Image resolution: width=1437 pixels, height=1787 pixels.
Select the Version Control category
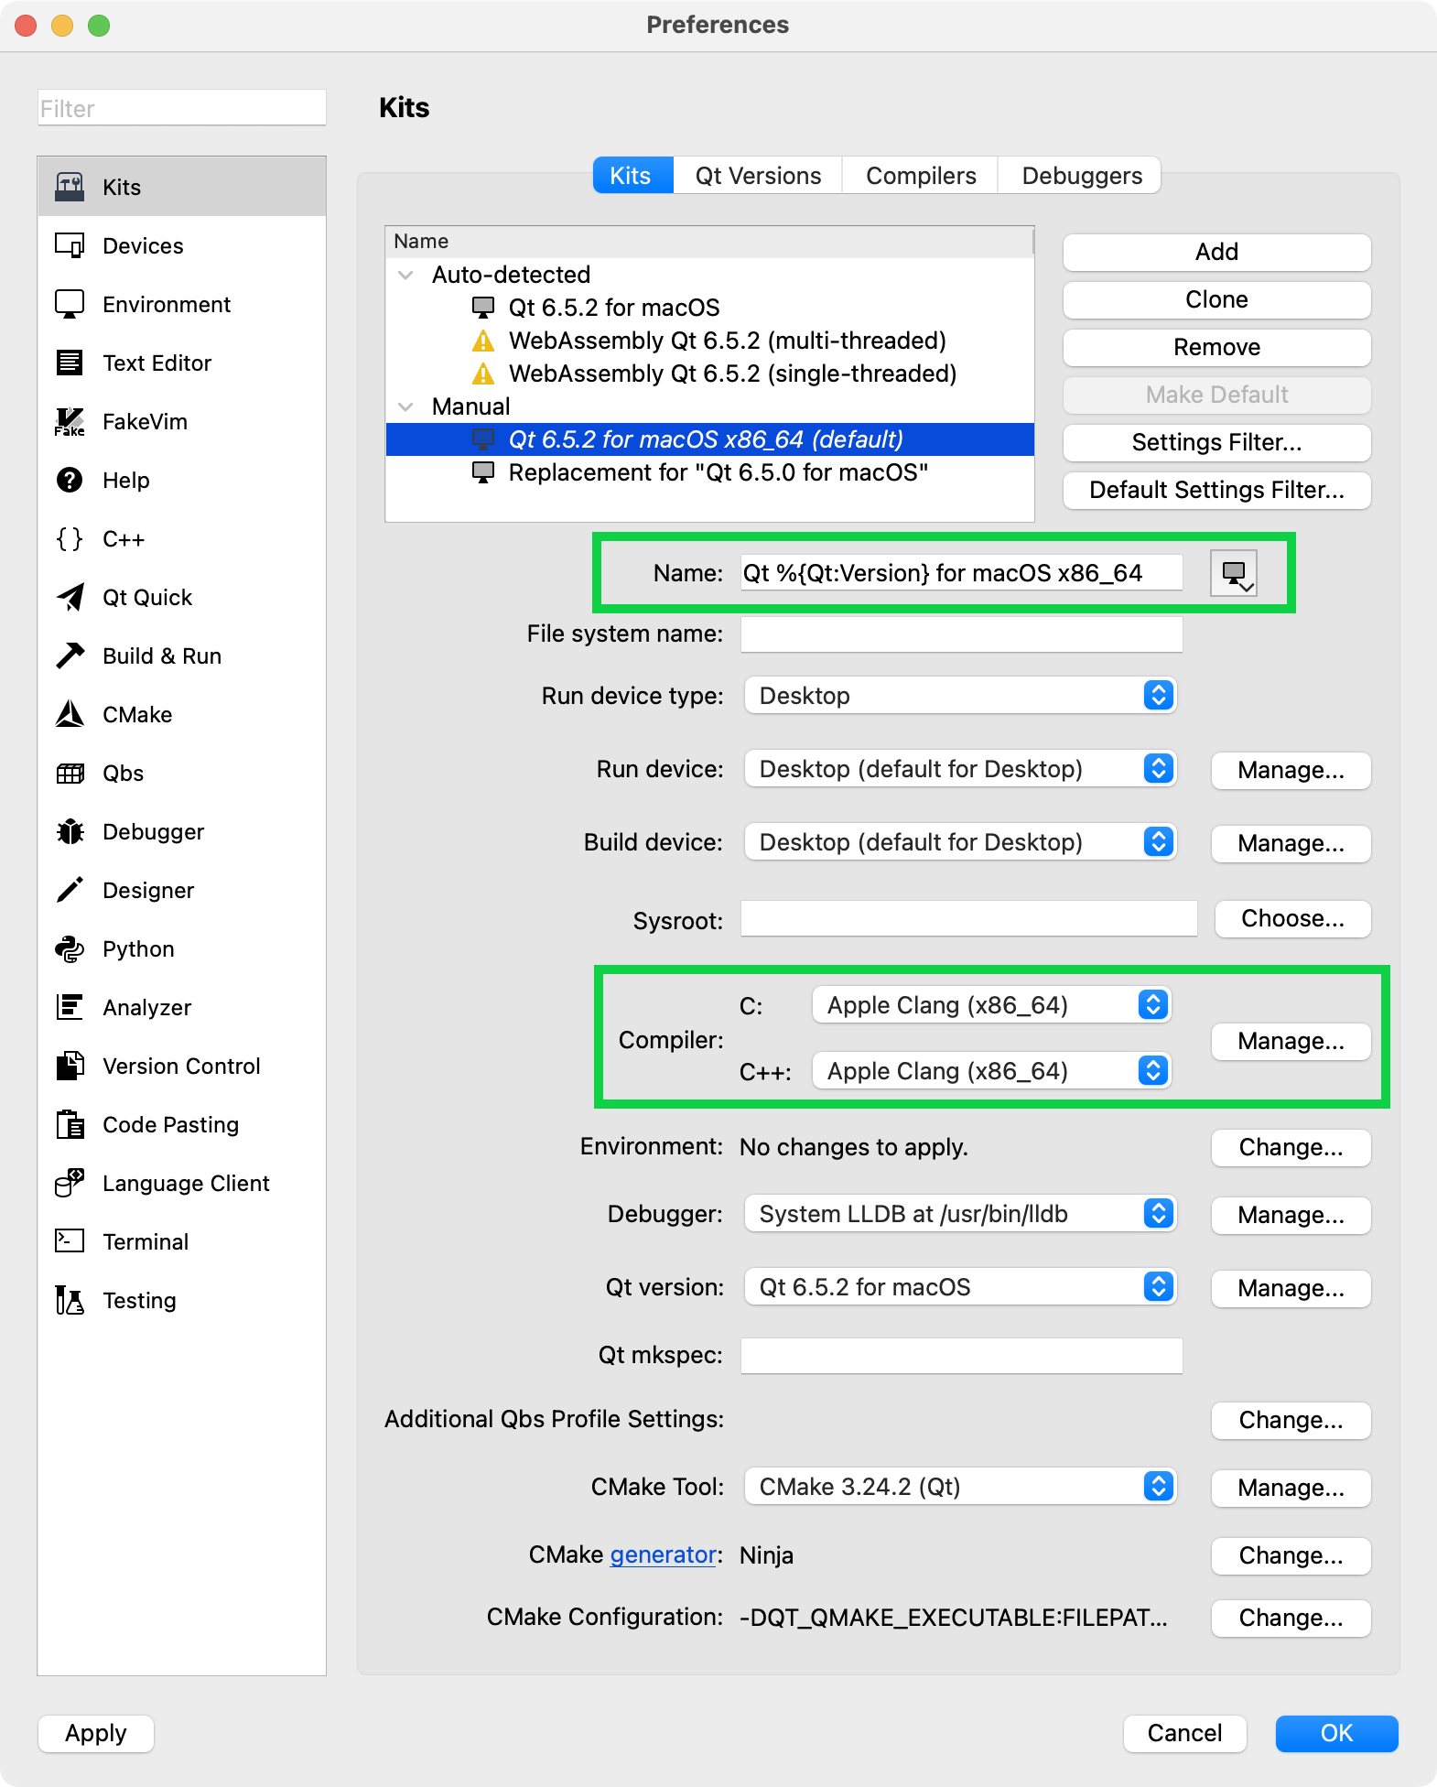click(x=180, y=1067)
